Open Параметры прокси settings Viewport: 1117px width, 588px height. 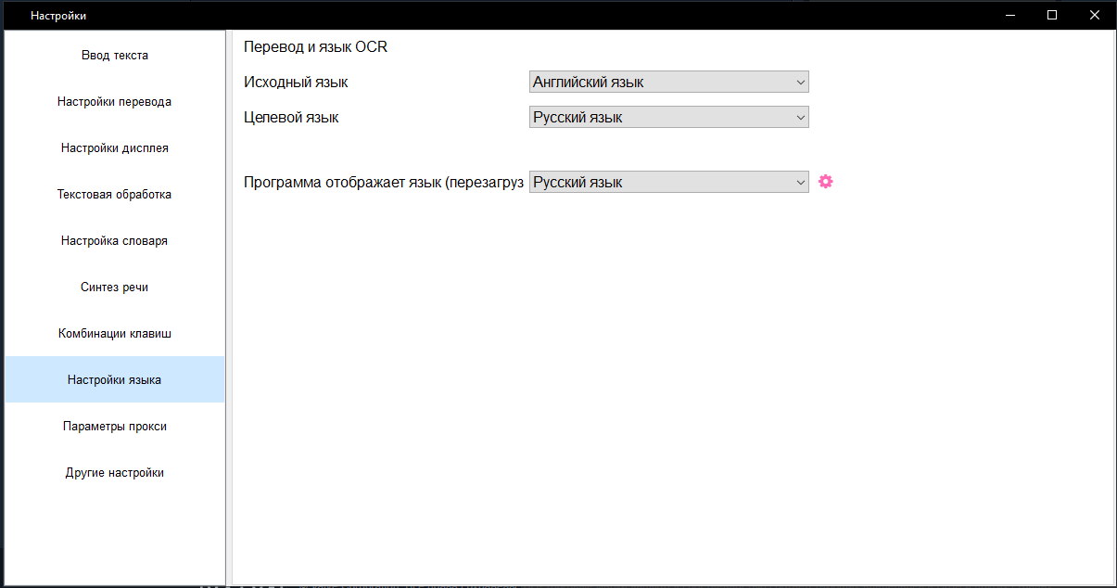pyautogui.click(x=115, y=427)
